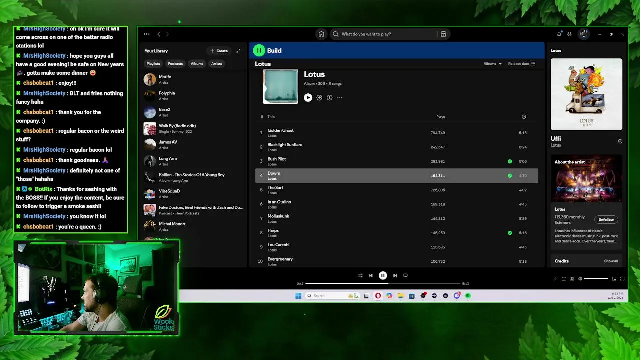Open the Friend Activity icon
640x360 pixels.
tap(569, 34)
